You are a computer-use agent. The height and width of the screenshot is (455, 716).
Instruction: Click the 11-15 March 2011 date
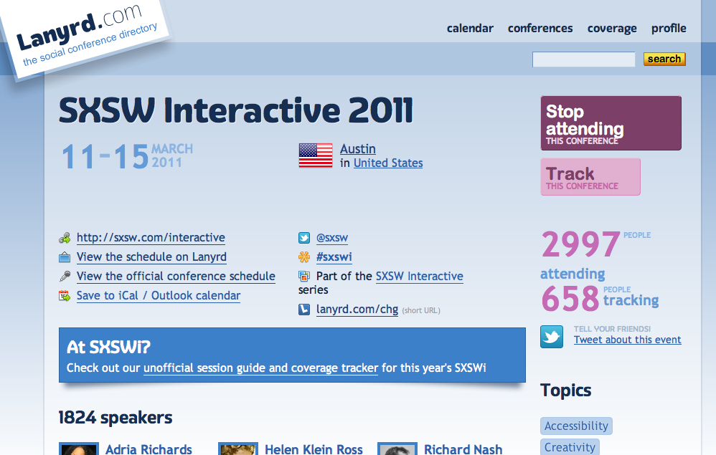click(127, 156)
